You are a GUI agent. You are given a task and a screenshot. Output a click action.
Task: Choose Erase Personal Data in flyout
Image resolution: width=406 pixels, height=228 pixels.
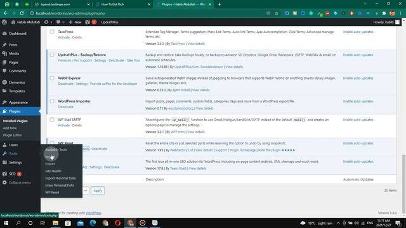(60, 186)
